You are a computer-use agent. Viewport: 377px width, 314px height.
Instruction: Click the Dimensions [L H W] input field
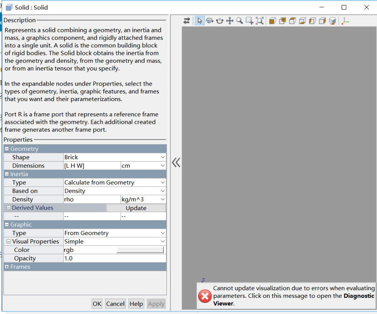point(92,166)
